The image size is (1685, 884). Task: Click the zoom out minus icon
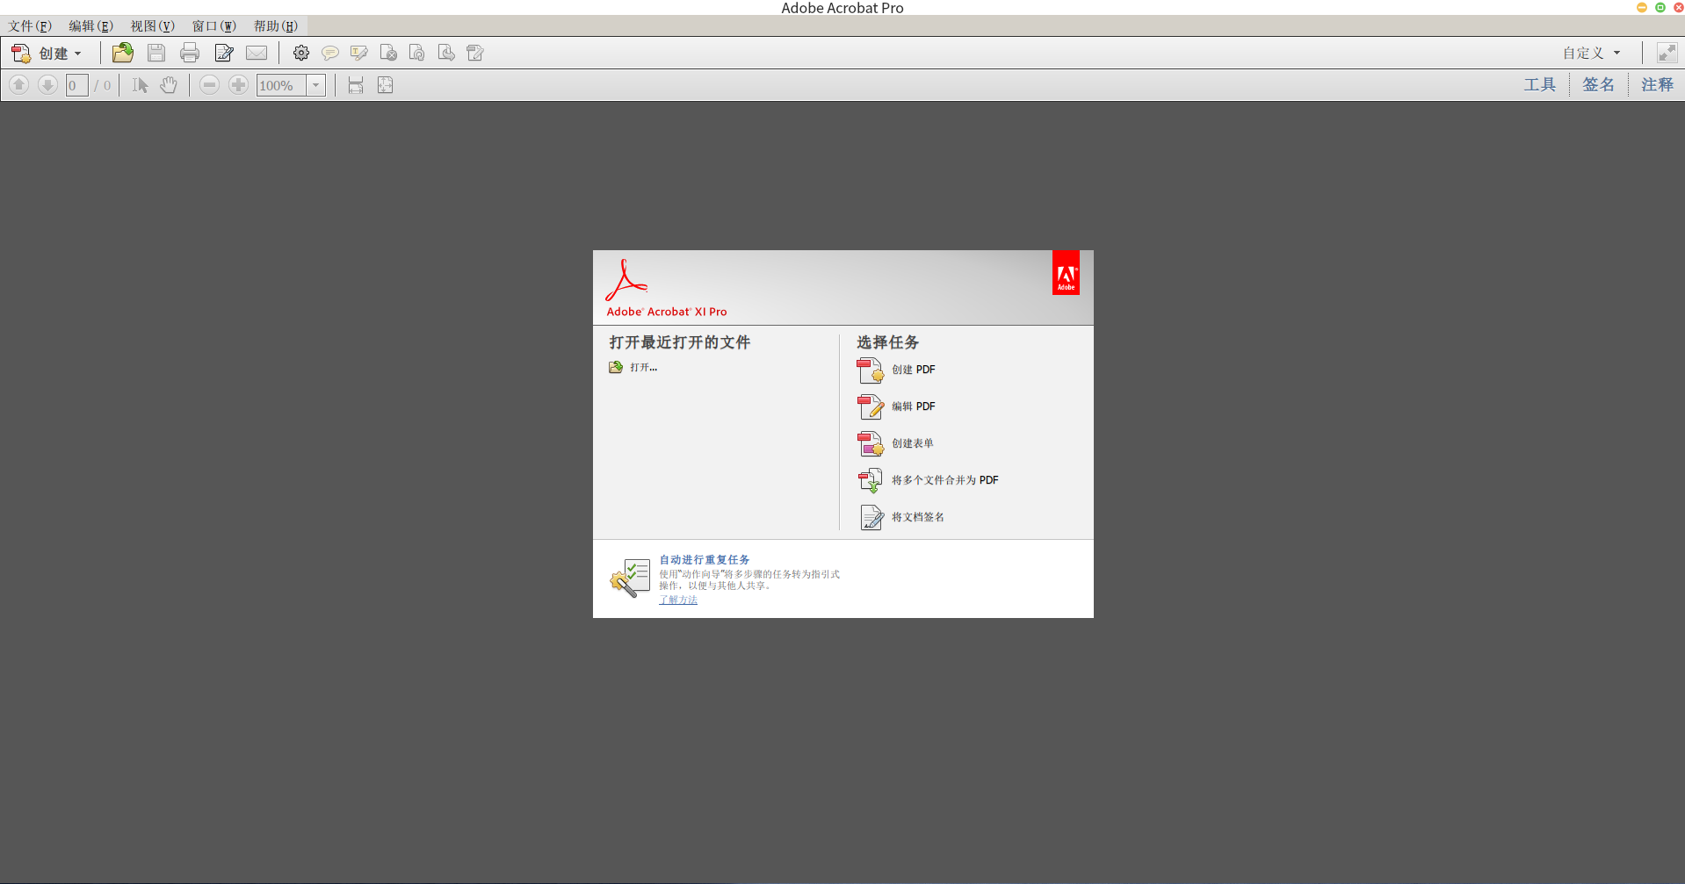pyautogui.click(x=209, y=84)
